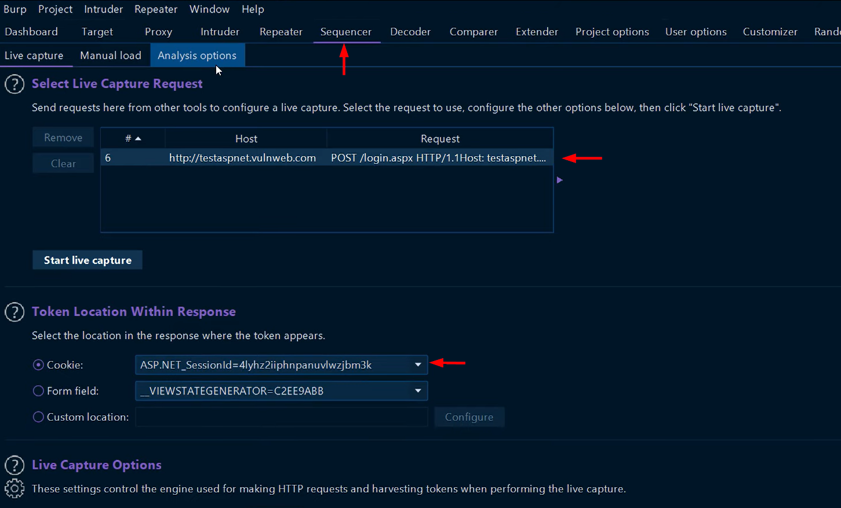Choose the Custom location radio button

coord(38,417)
